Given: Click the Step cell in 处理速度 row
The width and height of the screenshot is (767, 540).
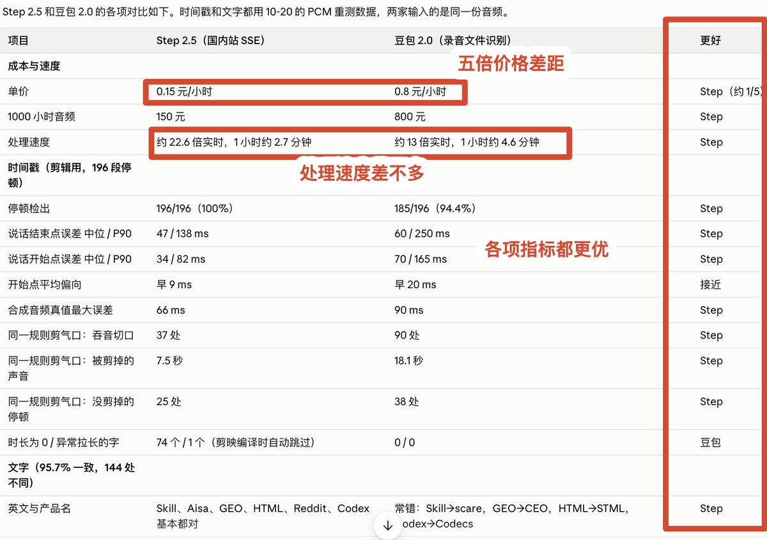Looking at the screenshot, I should tap(711, 142).
